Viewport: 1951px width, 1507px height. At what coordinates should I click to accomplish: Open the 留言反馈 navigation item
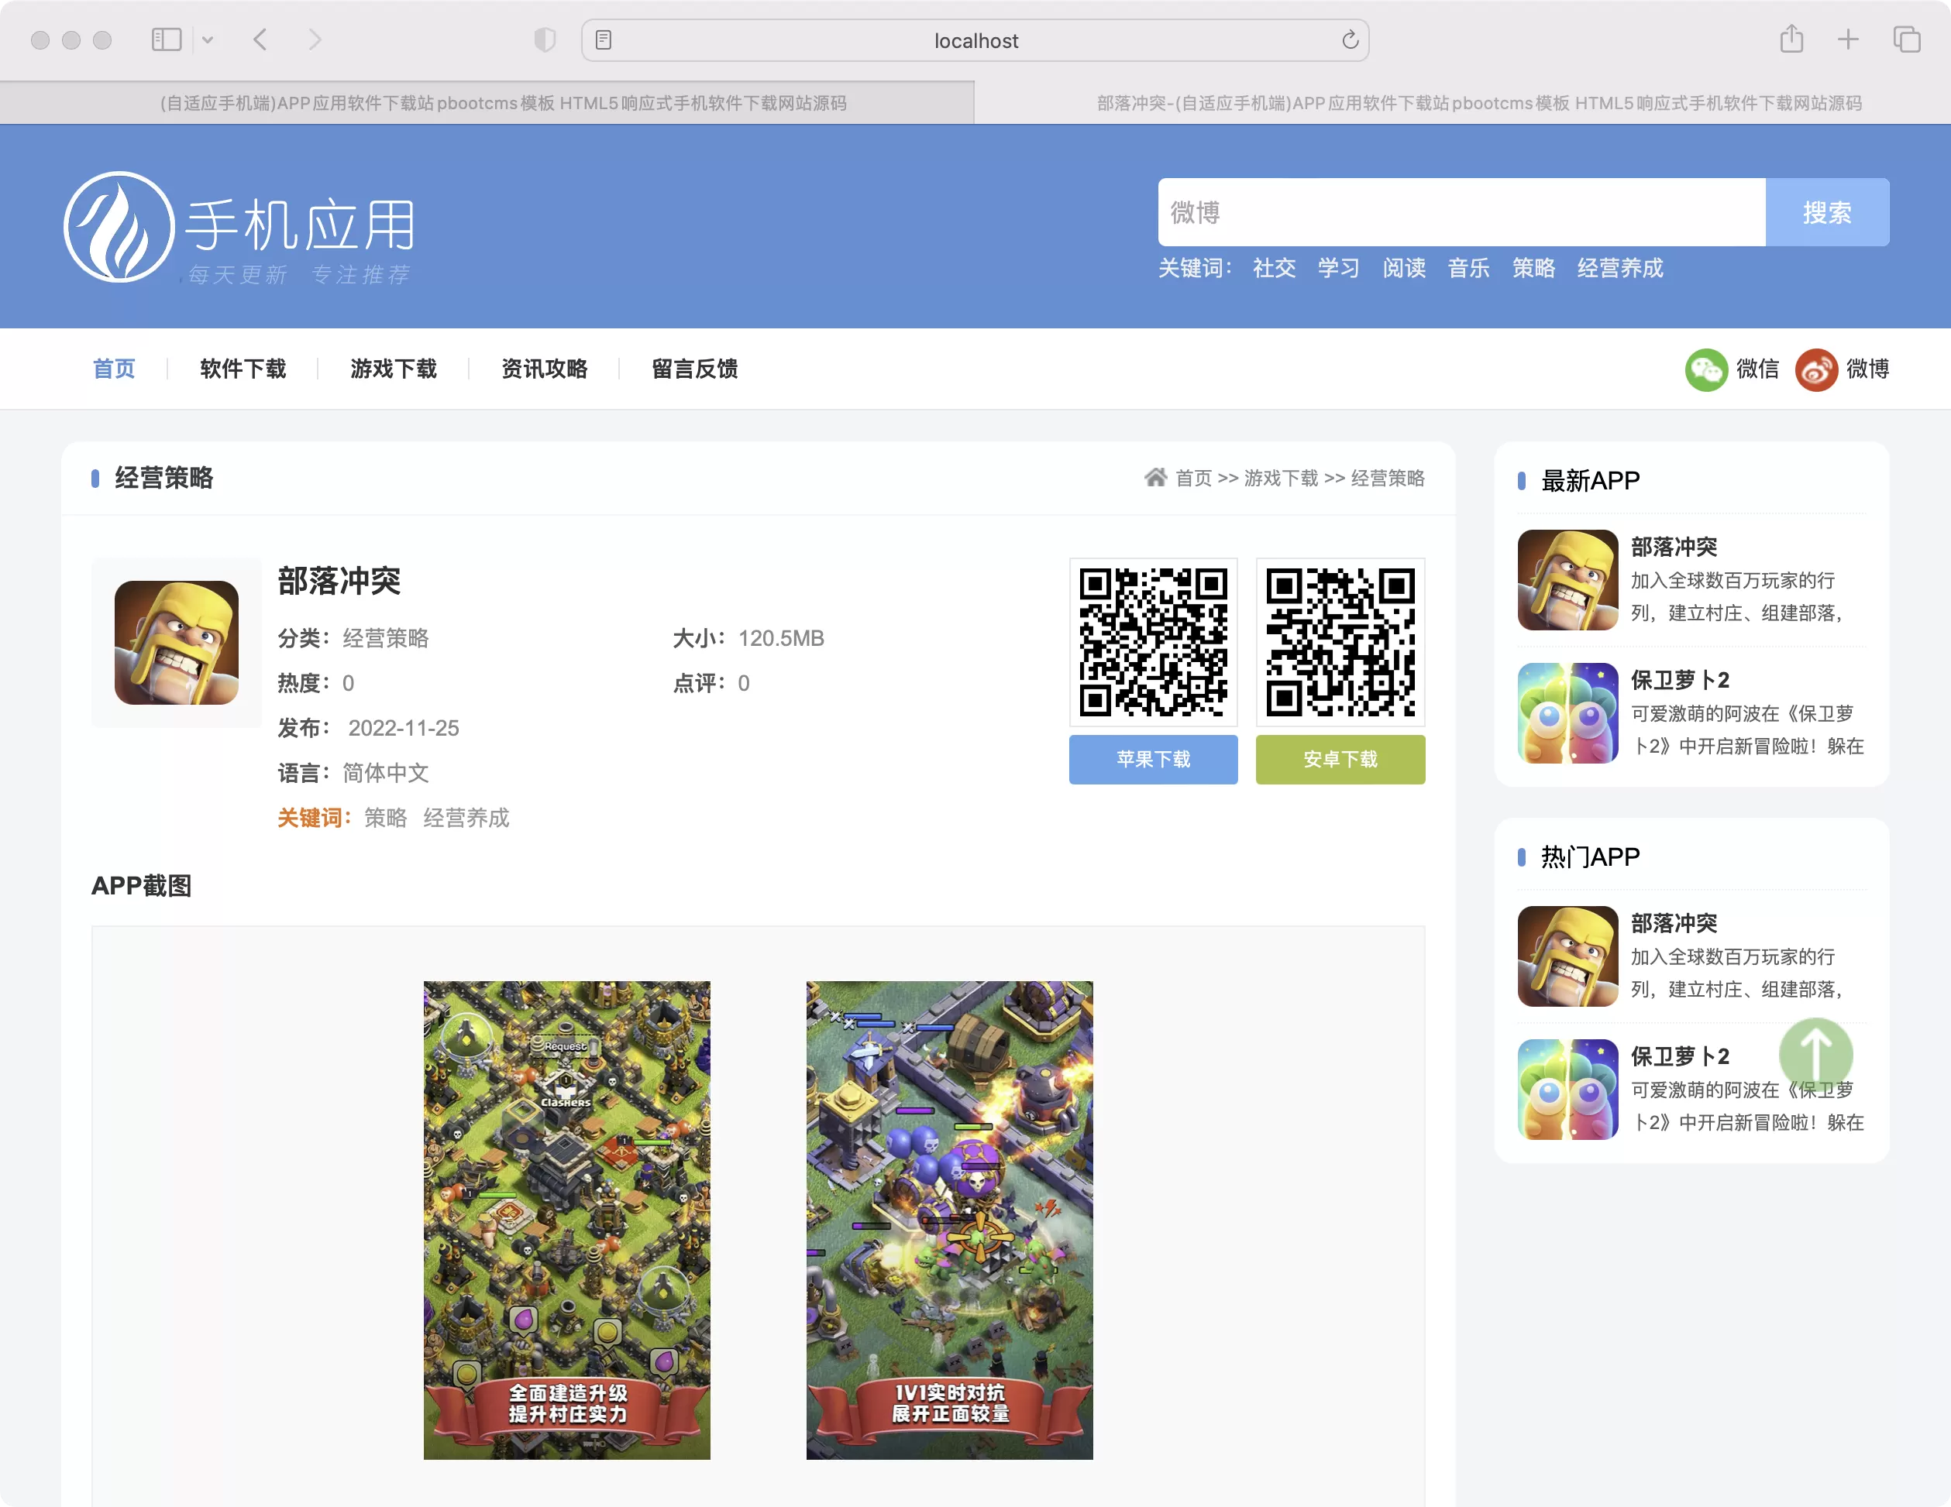[694, 369]
